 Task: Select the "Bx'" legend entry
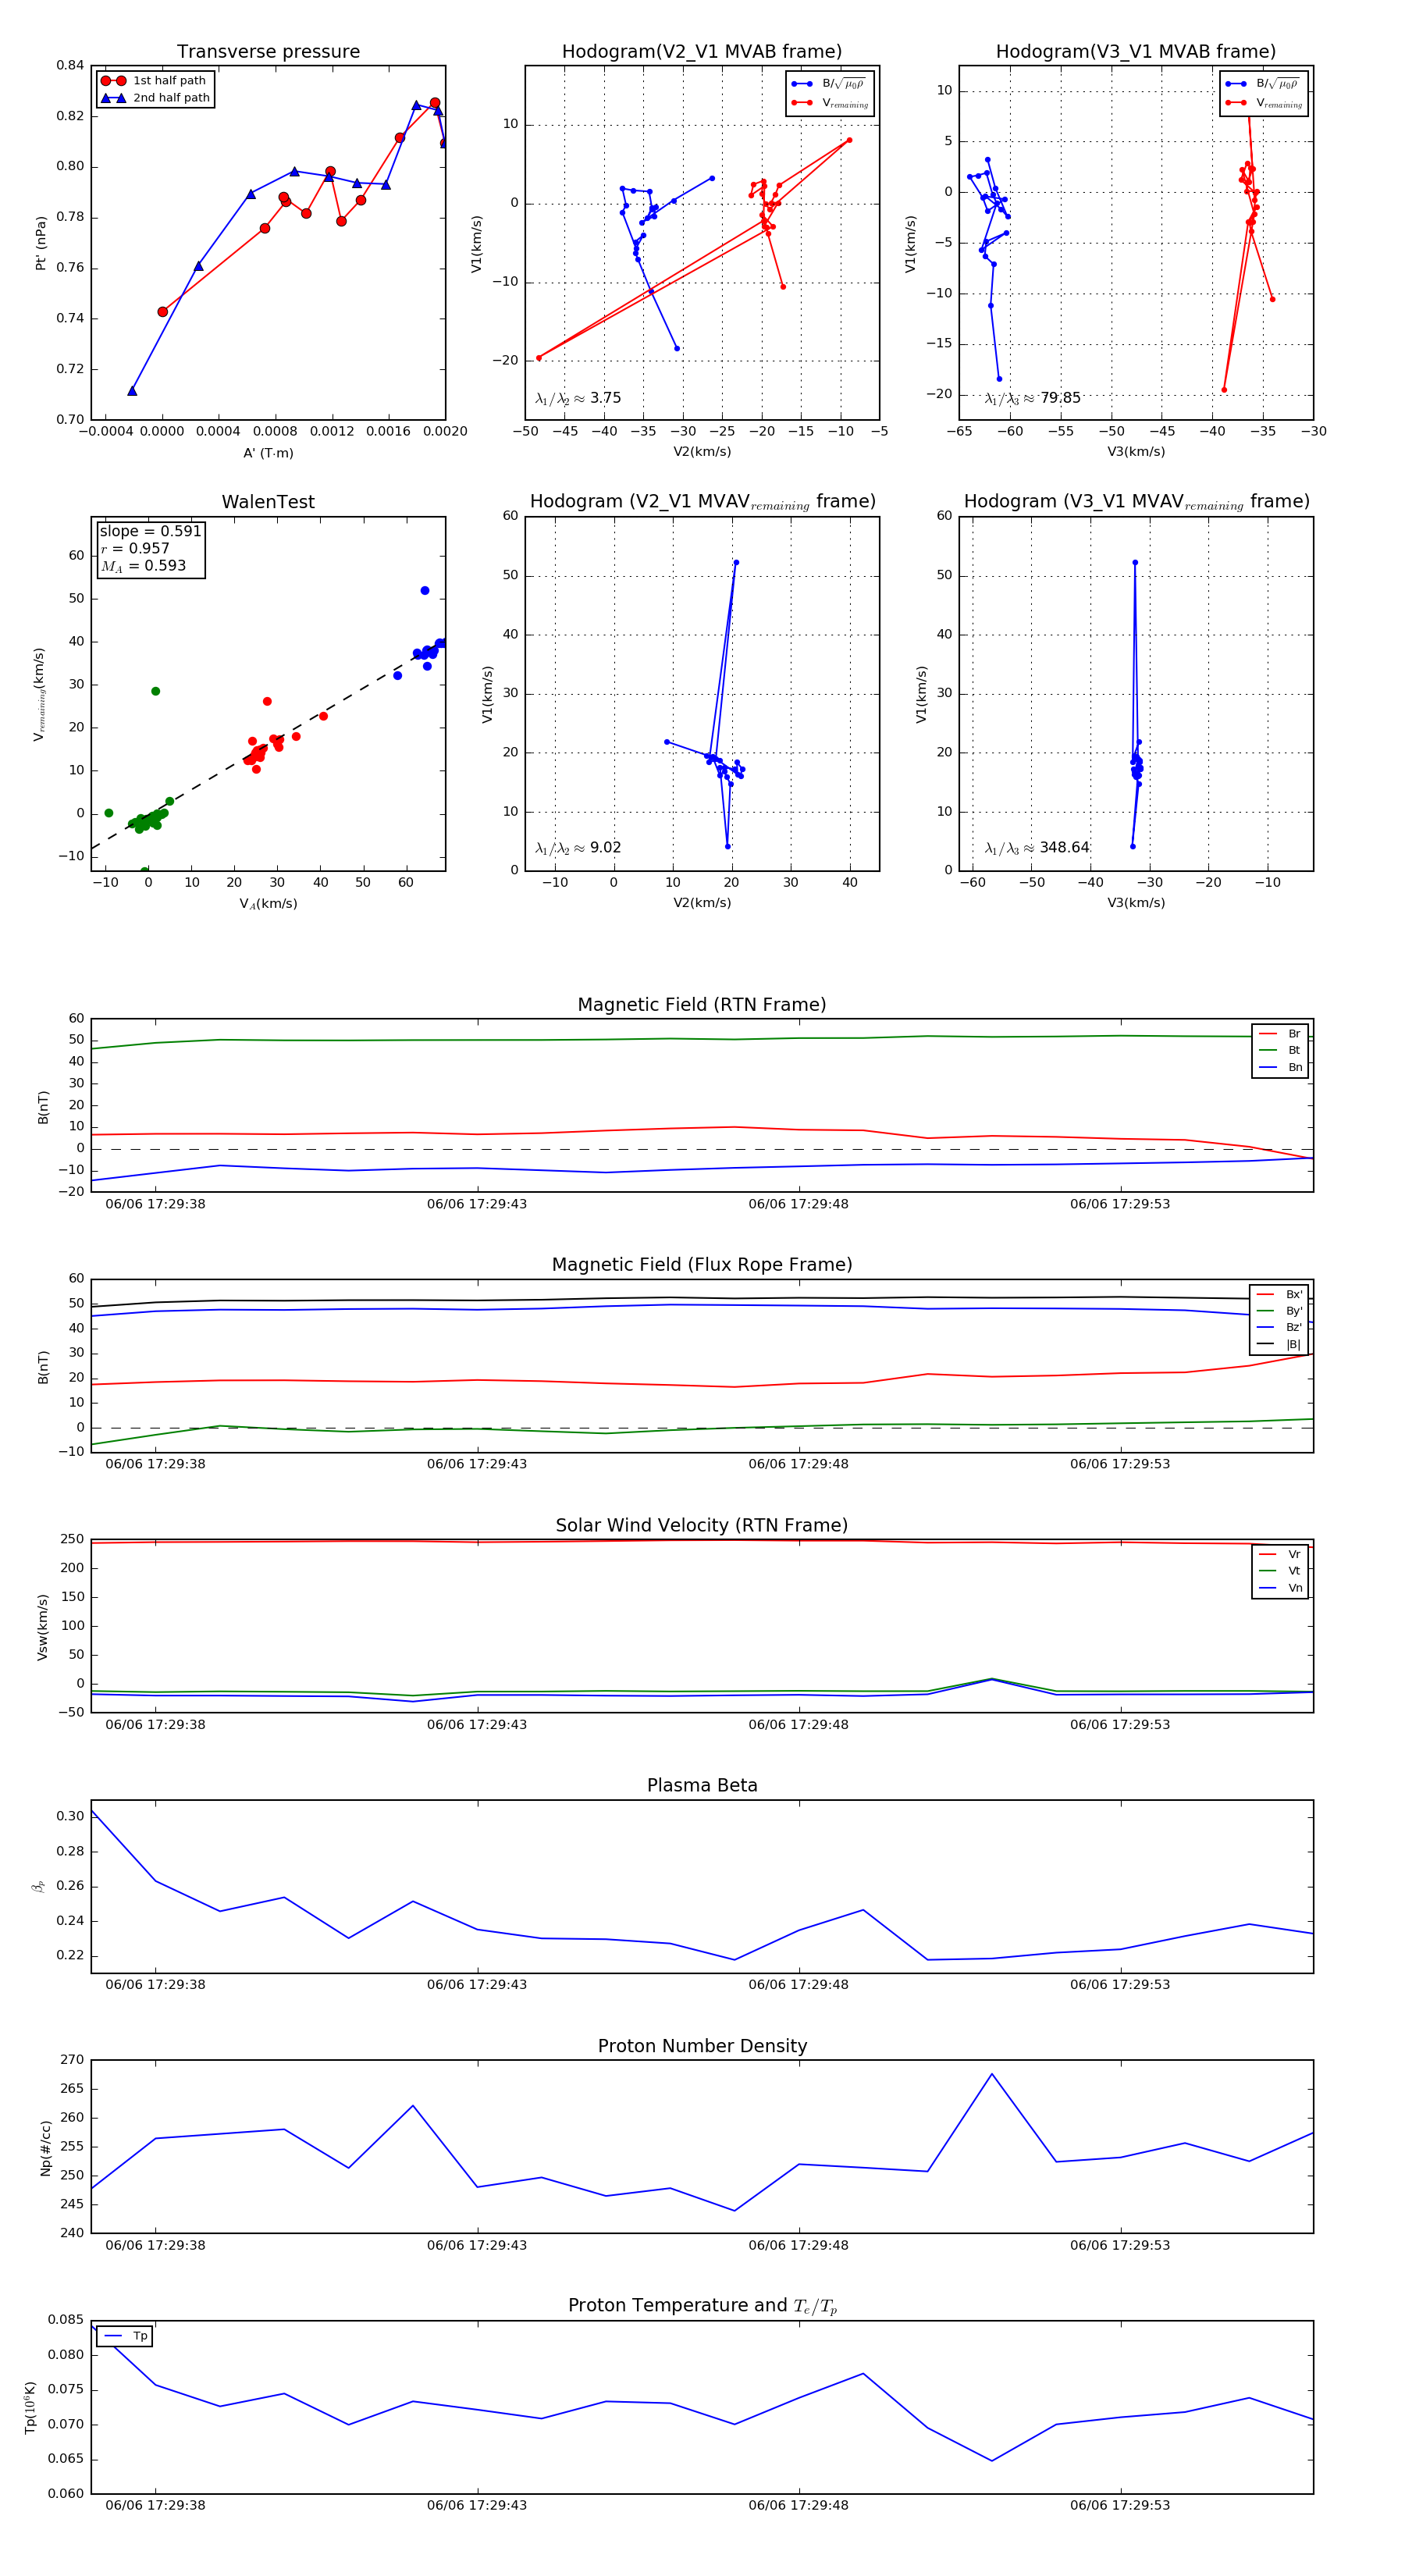pyautogui.click(x=1279, y=1294)
